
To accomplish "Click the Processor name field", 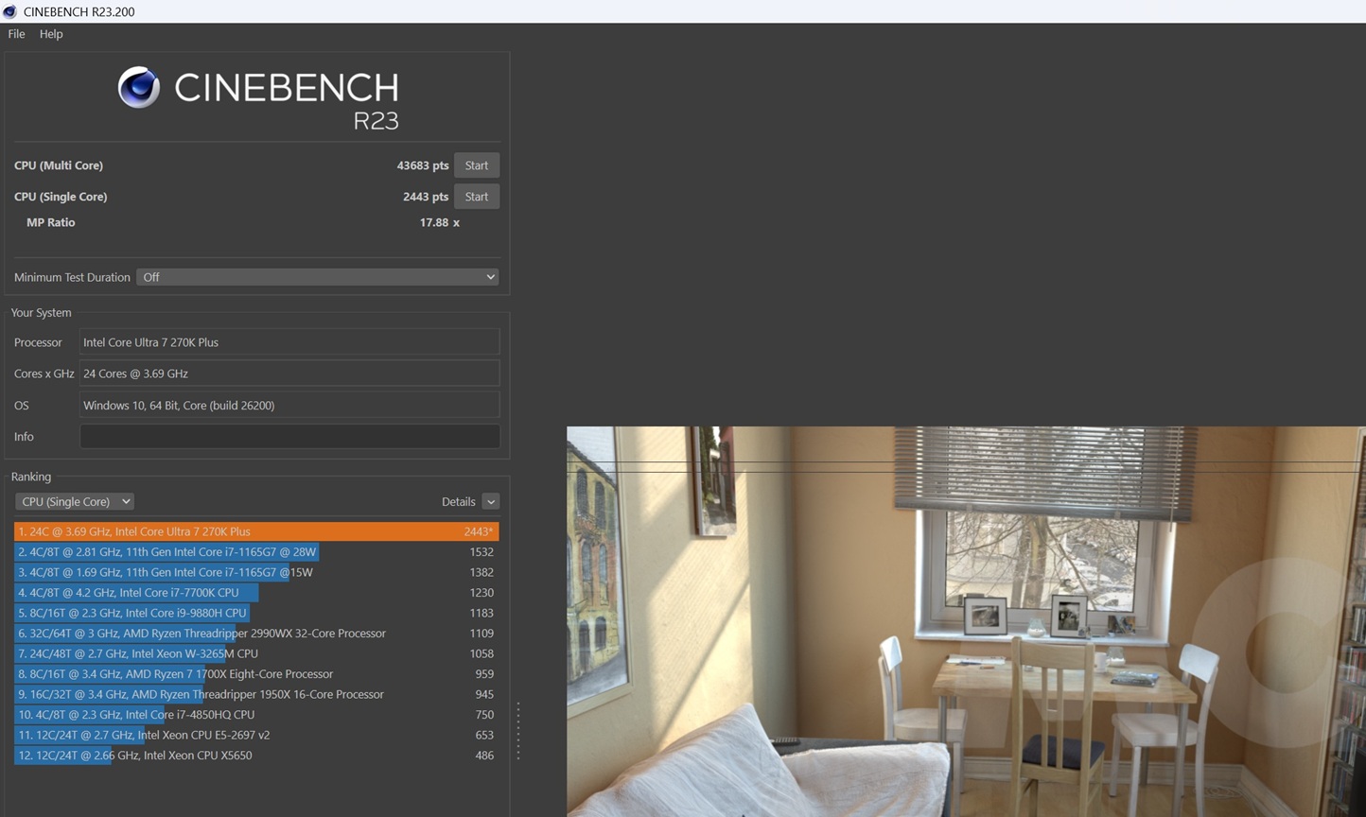I will click(x=289, y=342).
